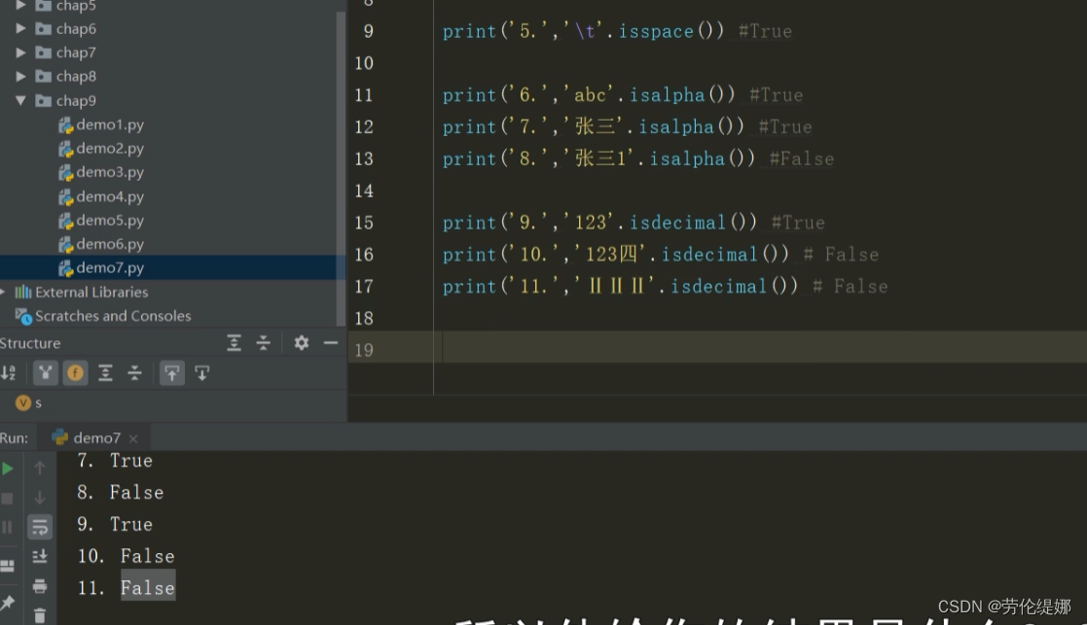
Task: Click isalpha on line 11
Action: pyautogui.click(x=667, y=95)
